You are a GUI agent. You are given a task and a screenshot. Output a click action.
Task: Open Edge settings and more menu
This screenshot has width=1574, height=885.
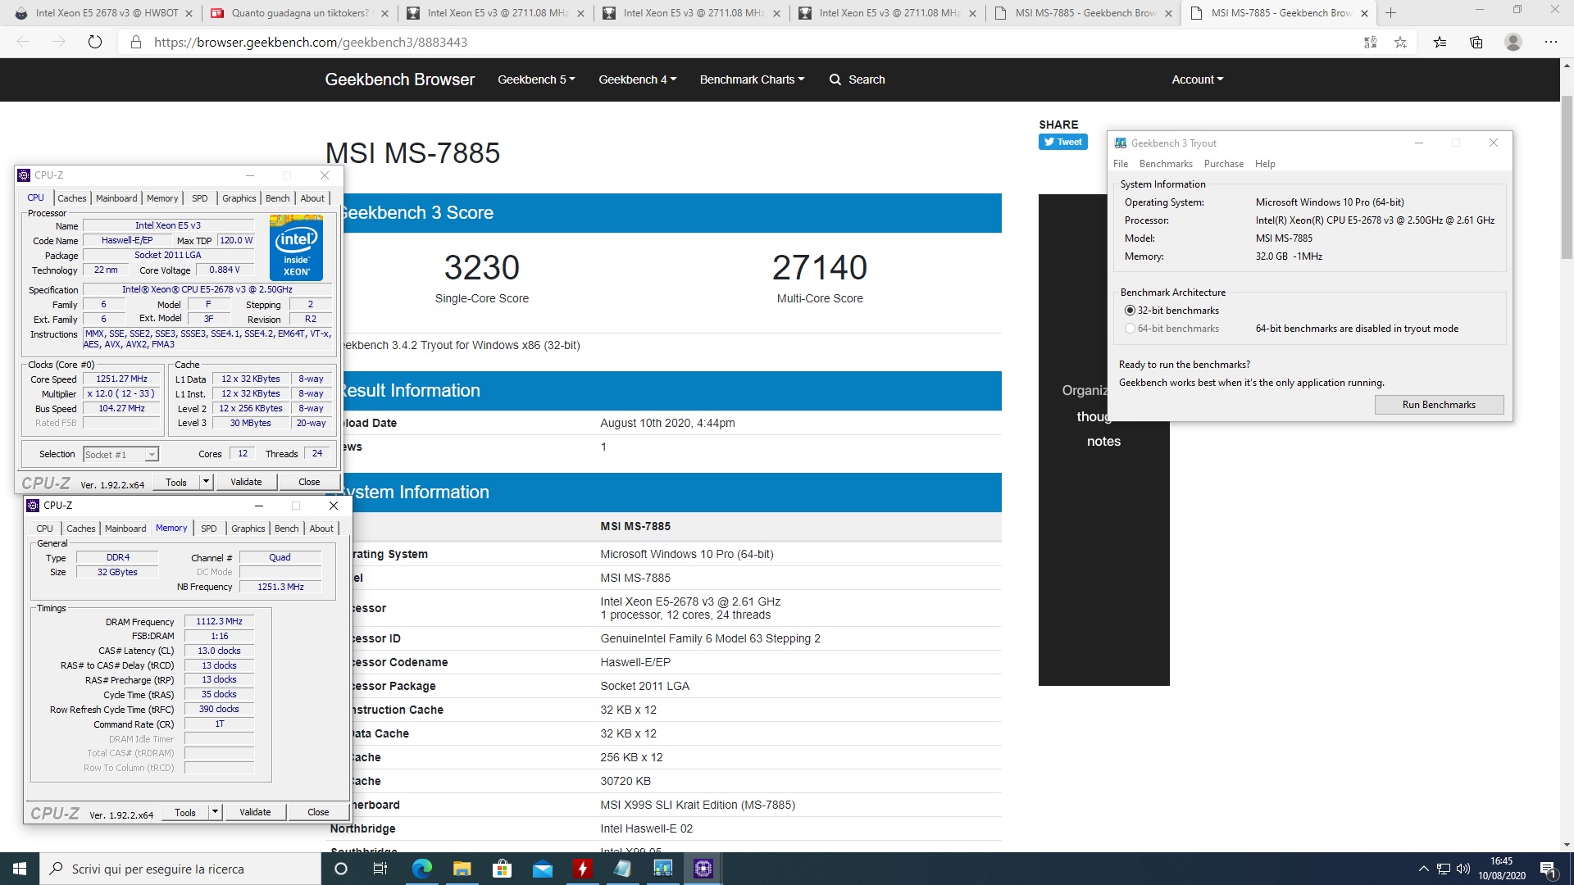pyautogui.click(x=1550, y=42)
